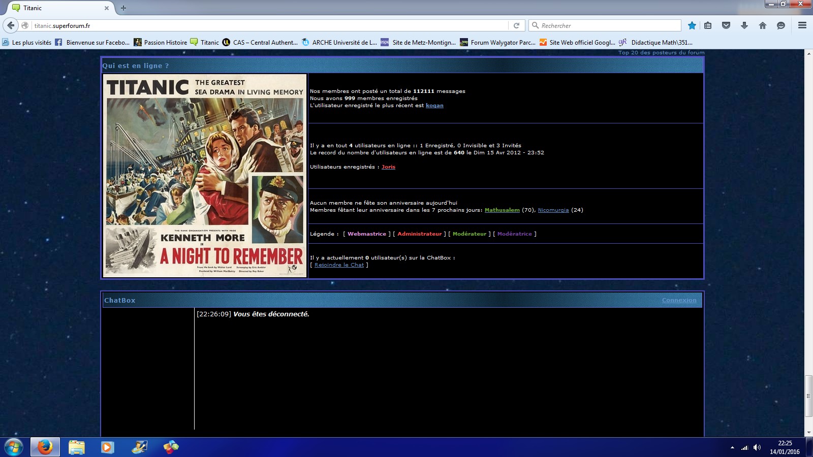Click Webmastrice legend label

pos(367,234)
